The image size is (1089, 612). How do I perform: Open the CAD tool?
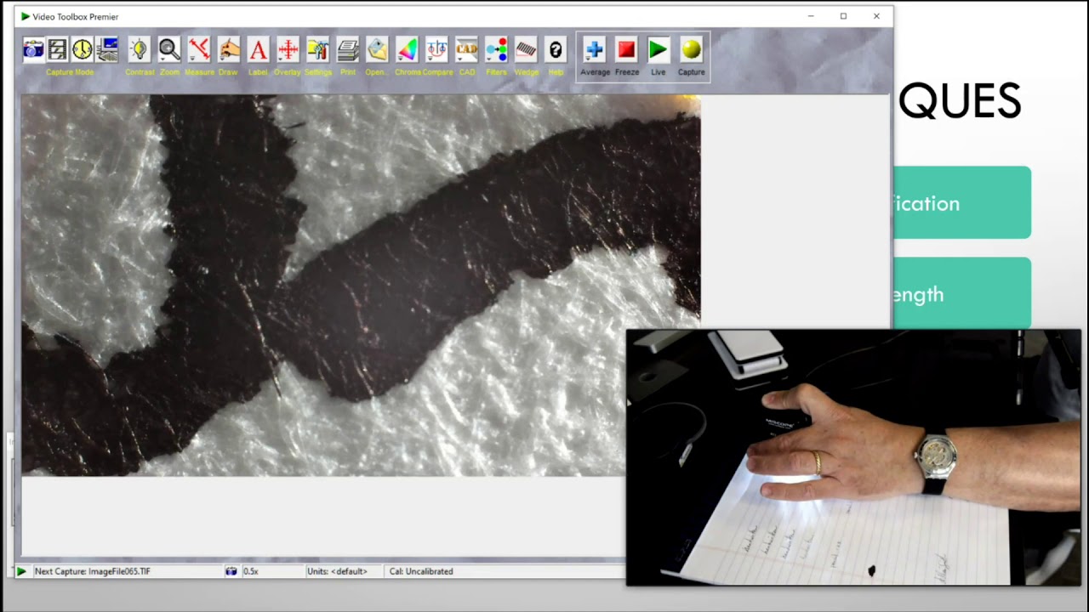coord(466,50)
